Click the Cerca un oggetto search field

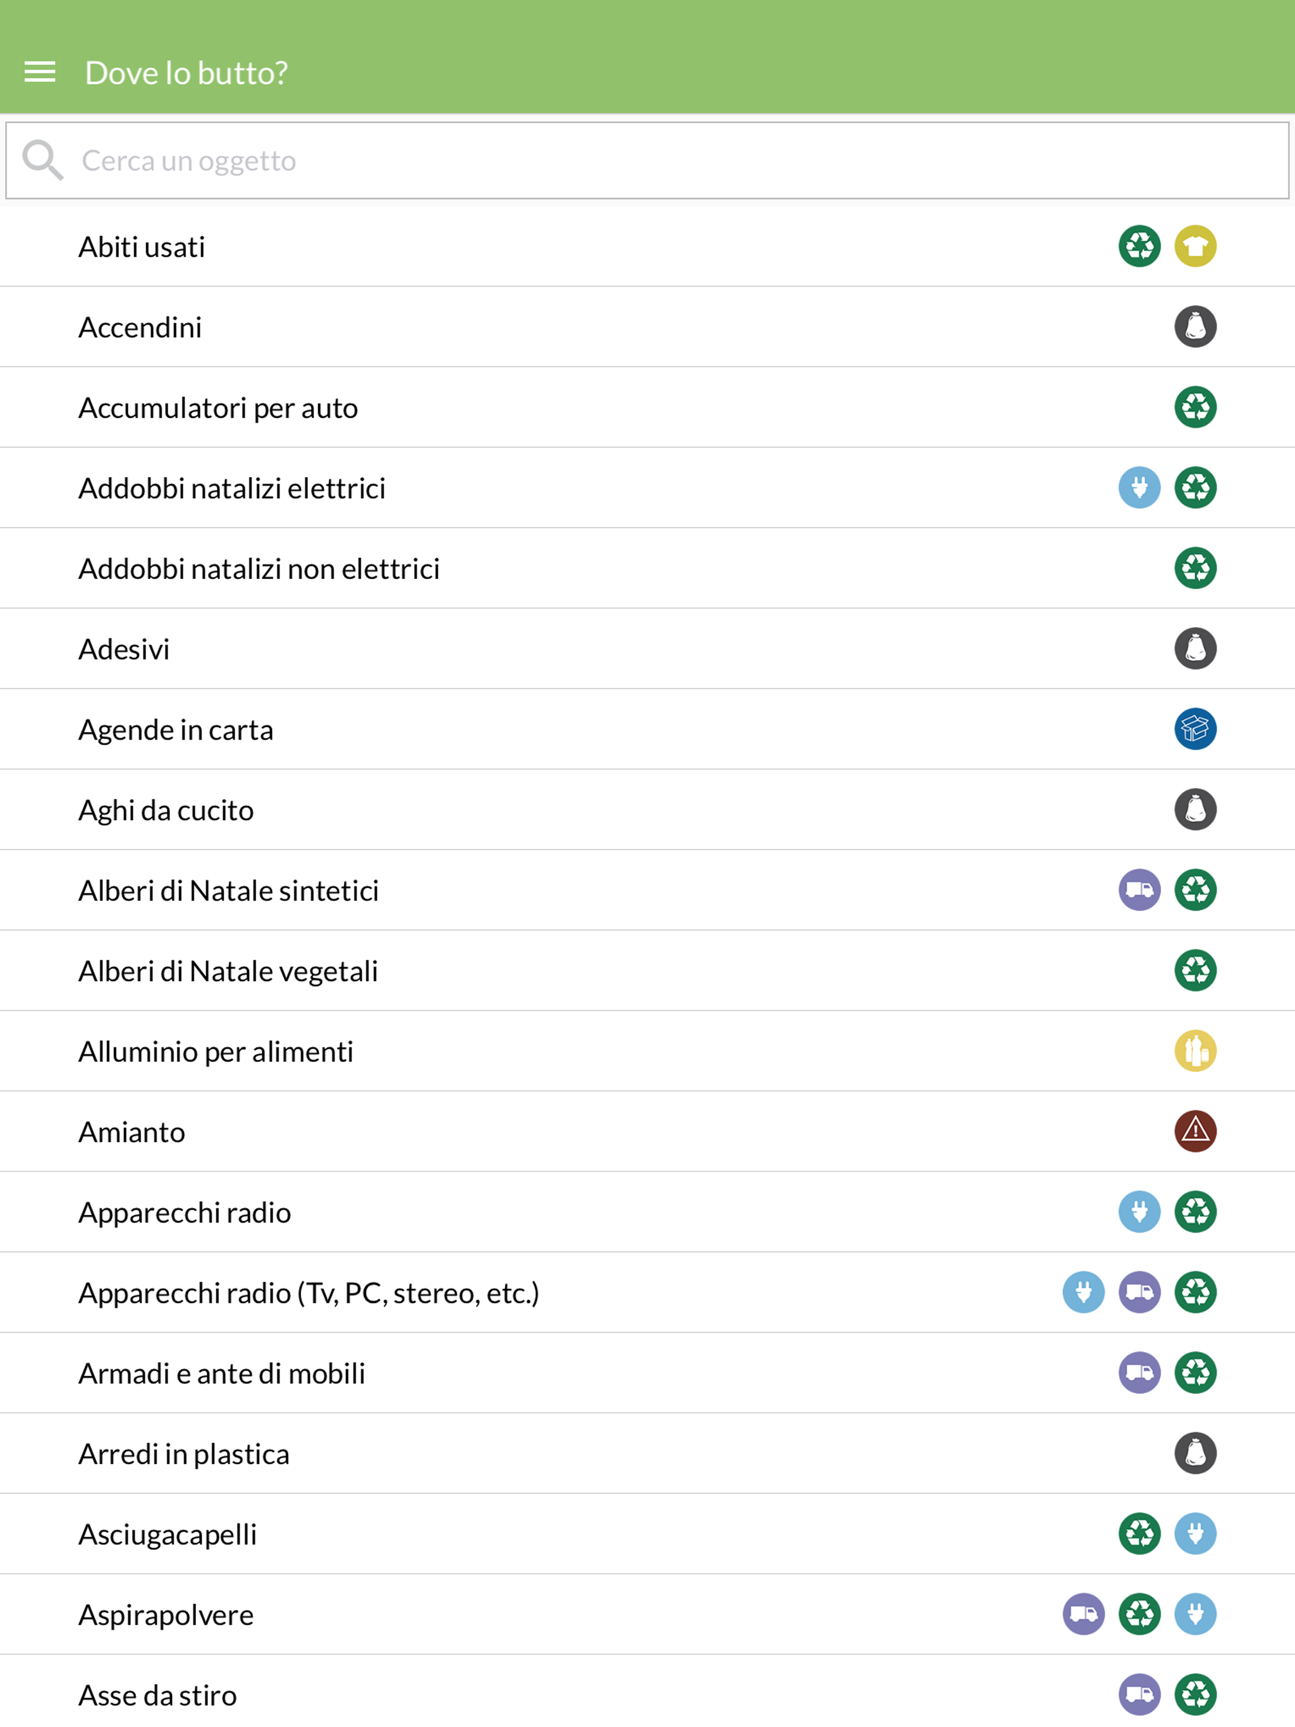647,160
